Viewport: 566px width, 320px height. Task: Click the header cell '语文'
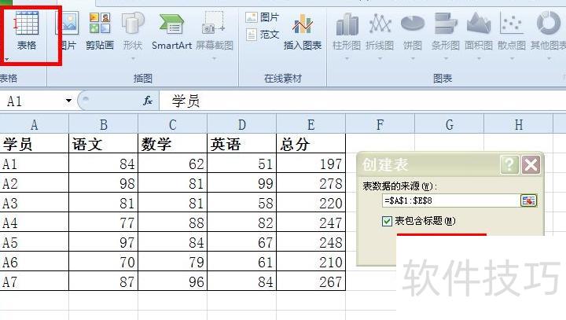tap(103, 144)
